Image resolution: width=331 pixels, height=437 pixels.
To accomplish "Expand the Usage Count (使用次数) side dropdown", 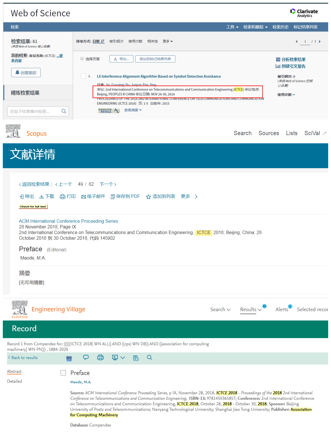I will click(286, 95).
